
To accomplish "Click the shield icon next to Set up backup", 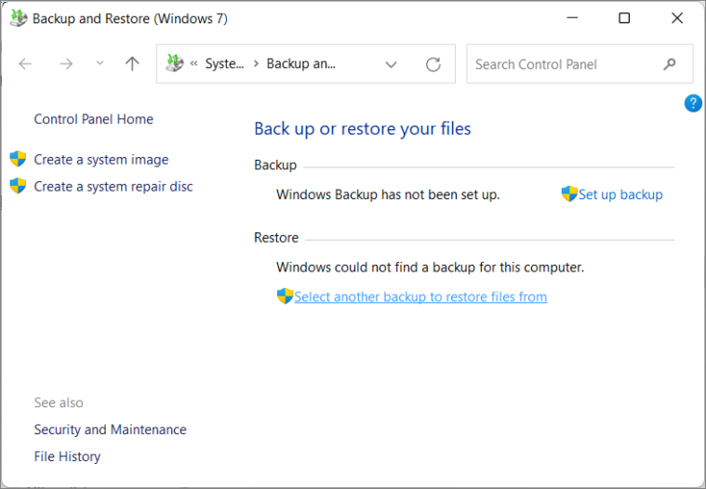I will 569,194.
